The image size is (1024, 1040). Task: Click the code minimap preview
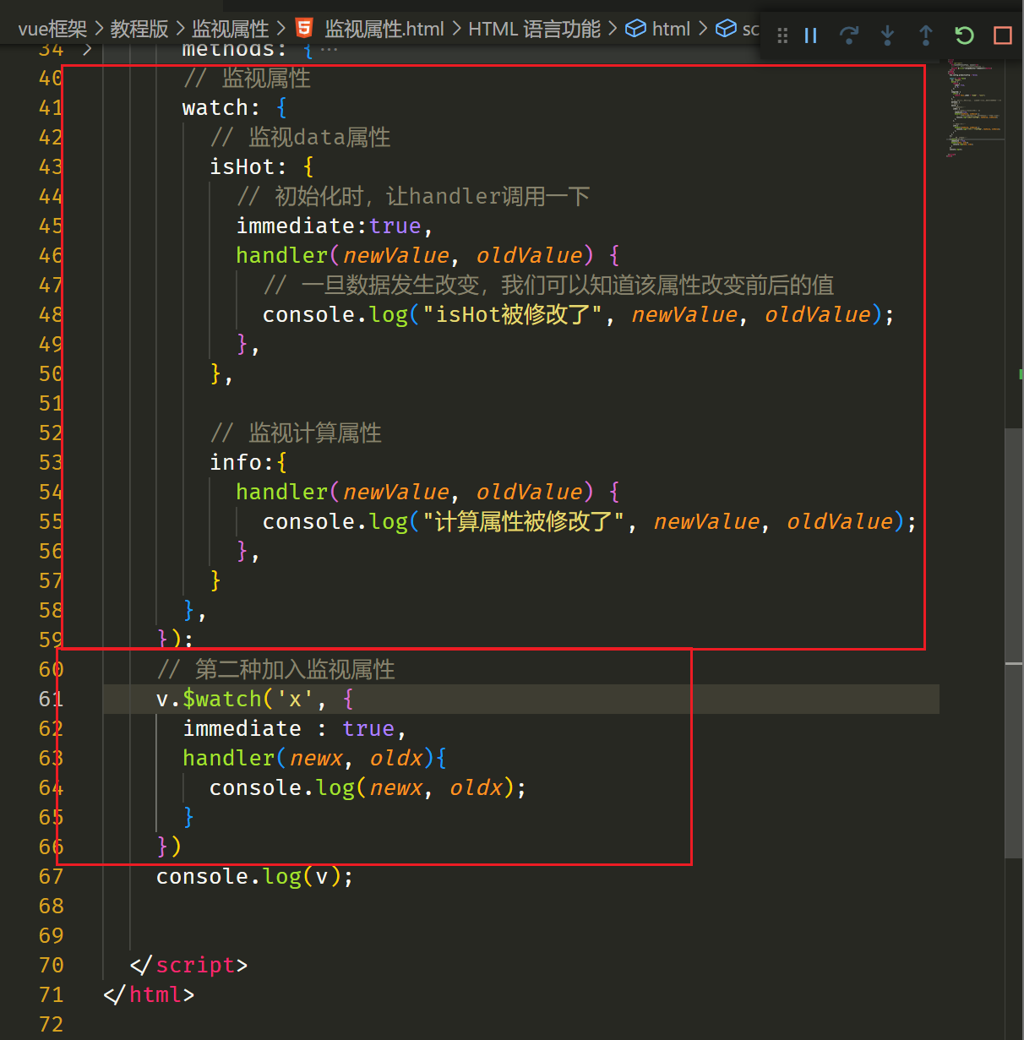(973, 110)
